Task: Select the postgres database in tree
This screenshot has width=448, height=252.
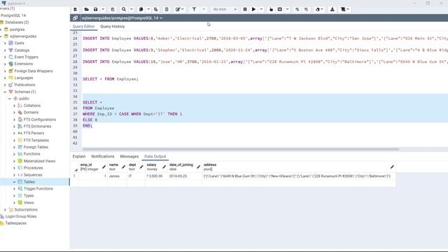Action: tap(17, 29)
